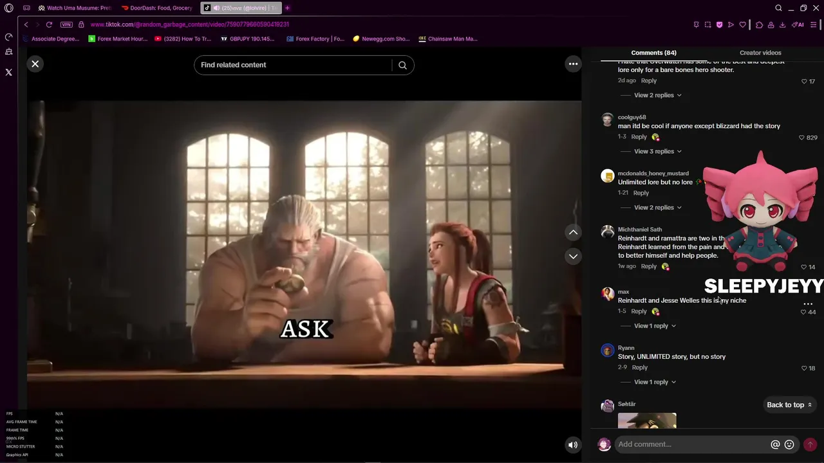The height and width of the screenshot is (463, 824).
Task: Open browser downloads icon
Action: (x=782, y=24)
